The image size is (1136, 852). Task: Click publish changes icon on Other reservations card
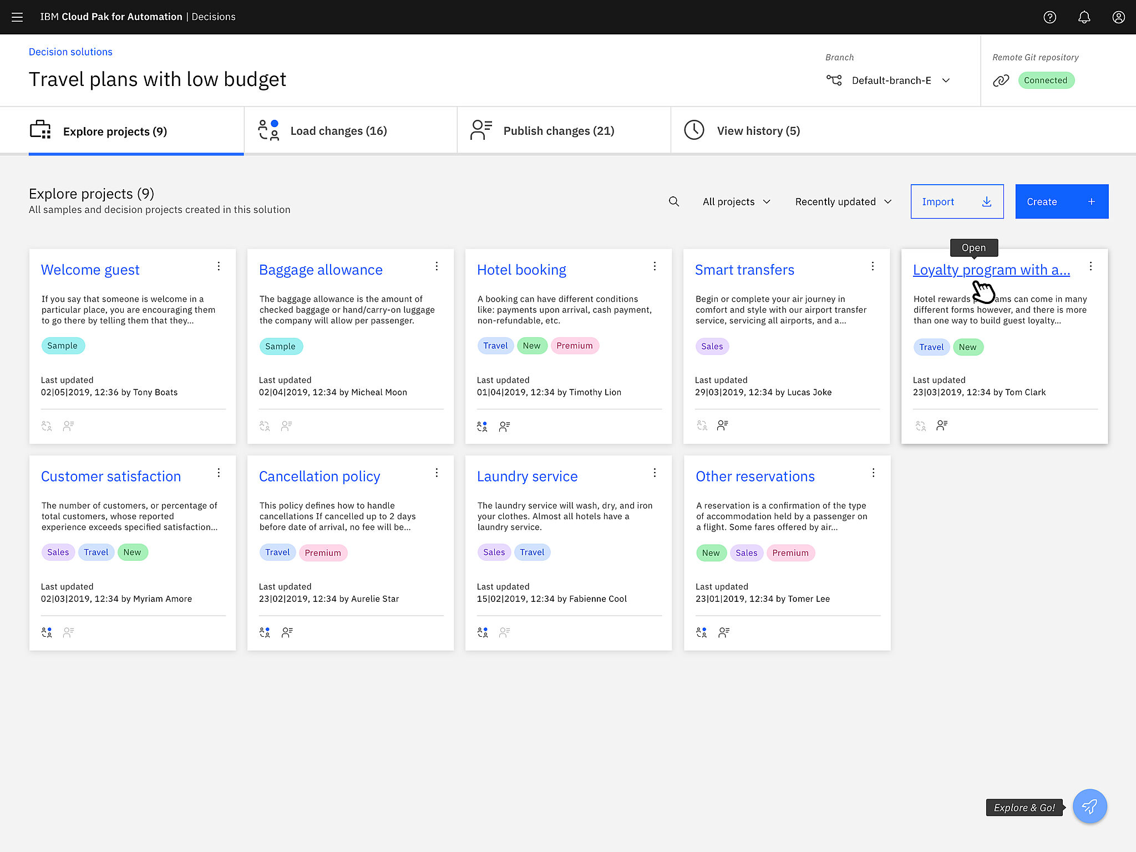(724, 632)
